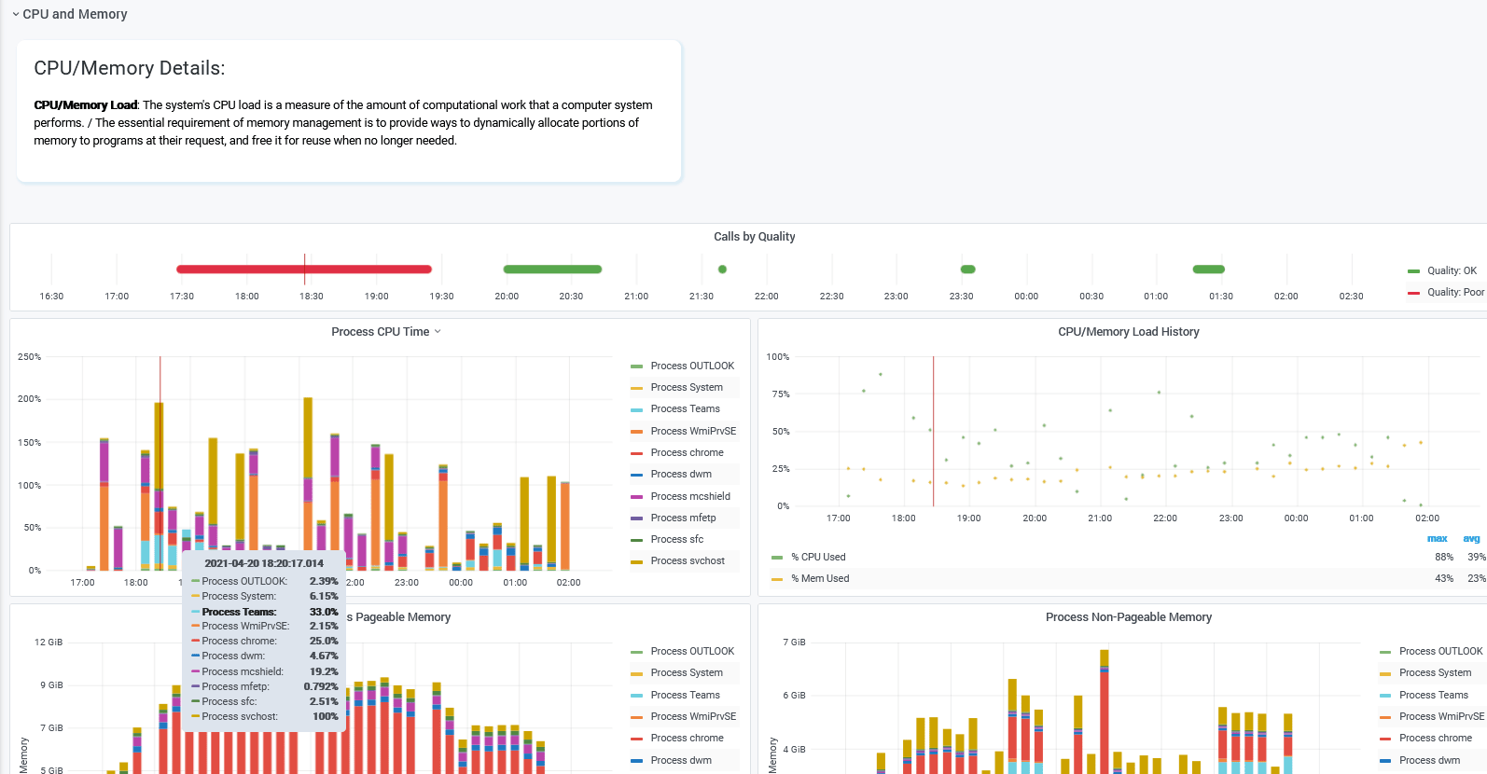This screenshot has width=1487, height=774.
Task: Open the CPU/Memory Load History panel menu
Action: [1128, 332]
